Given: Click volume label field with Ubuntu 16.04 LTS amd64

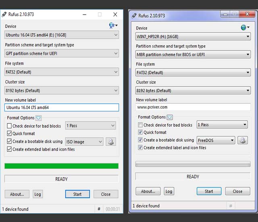Looking at the screenshot, I should [62, 107].
